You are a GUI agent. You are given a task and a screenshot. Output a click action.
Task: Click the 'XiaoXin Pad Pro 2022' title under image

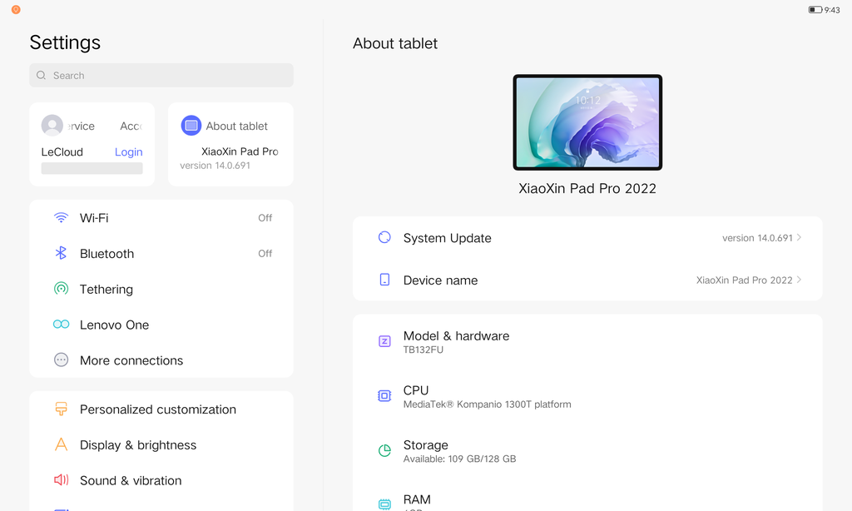(587, 188)
